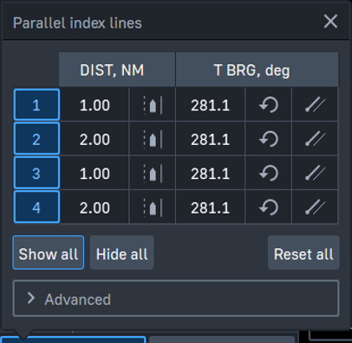352x343 pixels.
Task: Click parallel line draw icon for line 3
Action: (315, 173)
